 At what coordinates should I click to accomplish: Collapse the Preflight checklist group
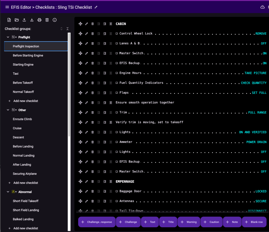coord(8,37)
